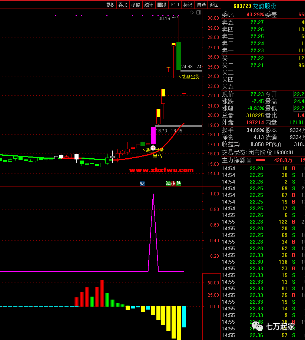305x340 pixels.
Task: Click the 24.68 - 24 gap label
Action: click(191, 67)
